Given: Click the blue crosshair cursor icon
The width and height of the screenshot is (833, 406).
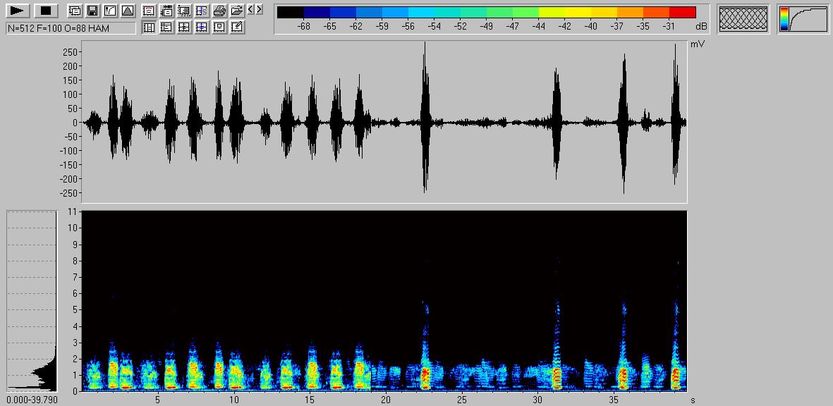Looking at the screenshot, I should (x=202, y=27).
